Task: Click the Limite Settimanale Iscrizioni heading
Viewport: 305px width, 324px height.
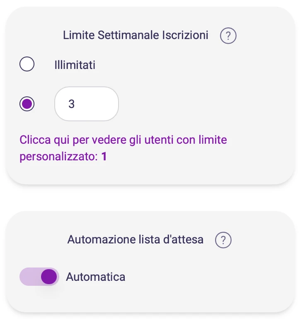Action: pyautogui.click(x=136, y=36)
